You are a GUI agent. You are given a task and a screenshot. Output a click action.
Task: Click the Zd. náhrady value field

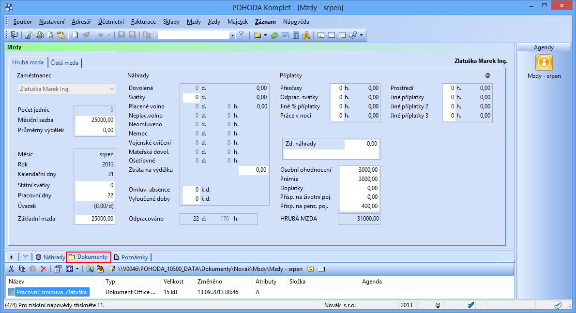(362, 144)
